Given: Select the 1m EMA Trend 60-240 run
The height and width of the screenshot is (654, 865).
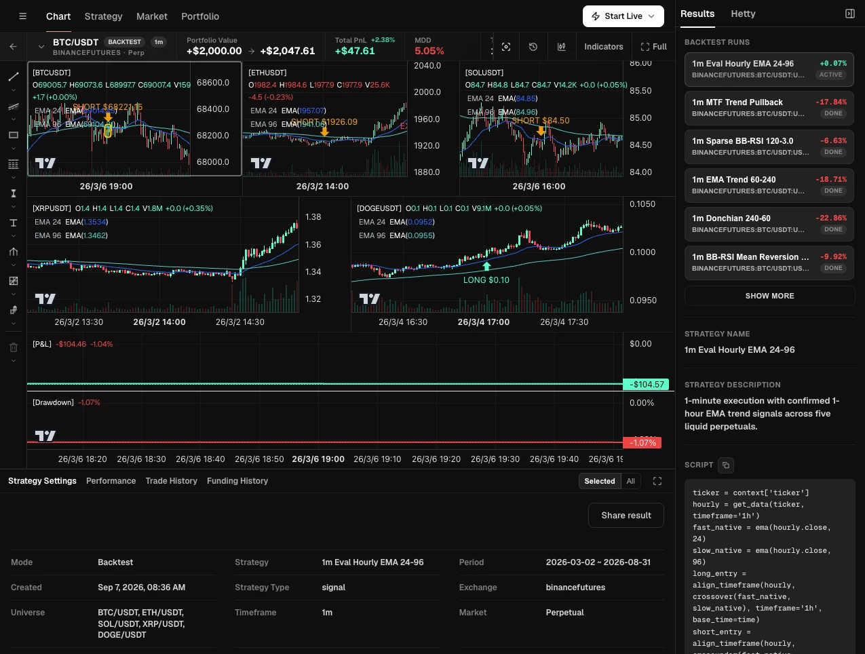Looking at the screenshot, I should click(x=769, y=185).
